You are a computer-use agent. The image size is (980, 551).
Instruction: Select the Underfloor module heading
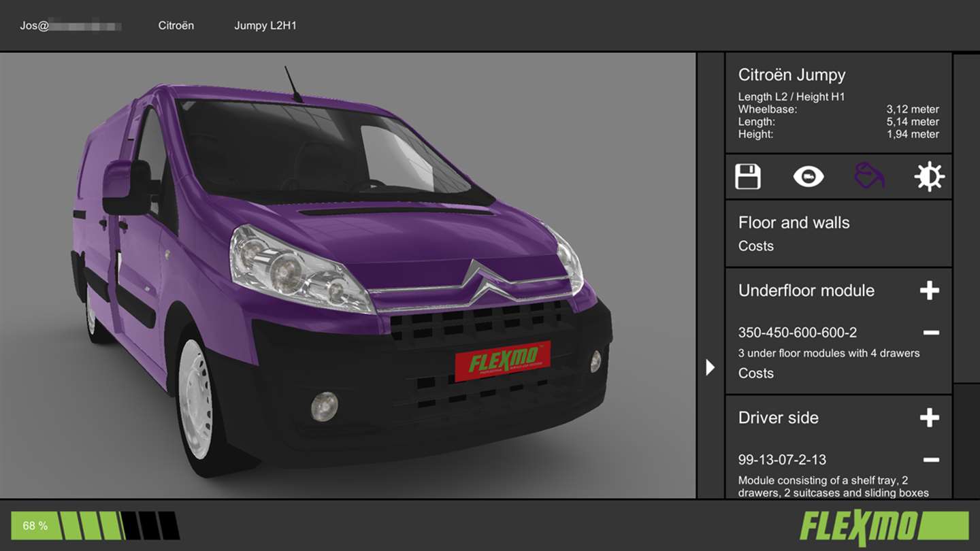[x=806, y=290]
